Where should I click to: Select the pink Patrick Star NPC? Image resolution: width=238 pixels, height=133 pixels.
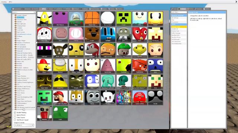click(108, 66)
